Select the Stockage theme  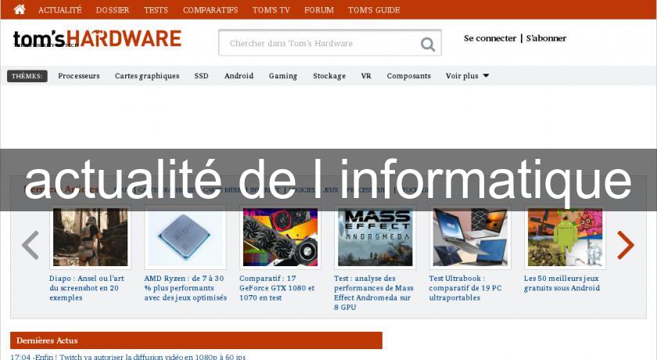tap(329, 76)
